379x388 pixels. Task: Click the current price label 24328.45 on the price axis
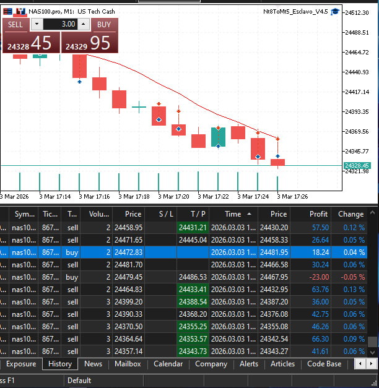click(357, 166)
